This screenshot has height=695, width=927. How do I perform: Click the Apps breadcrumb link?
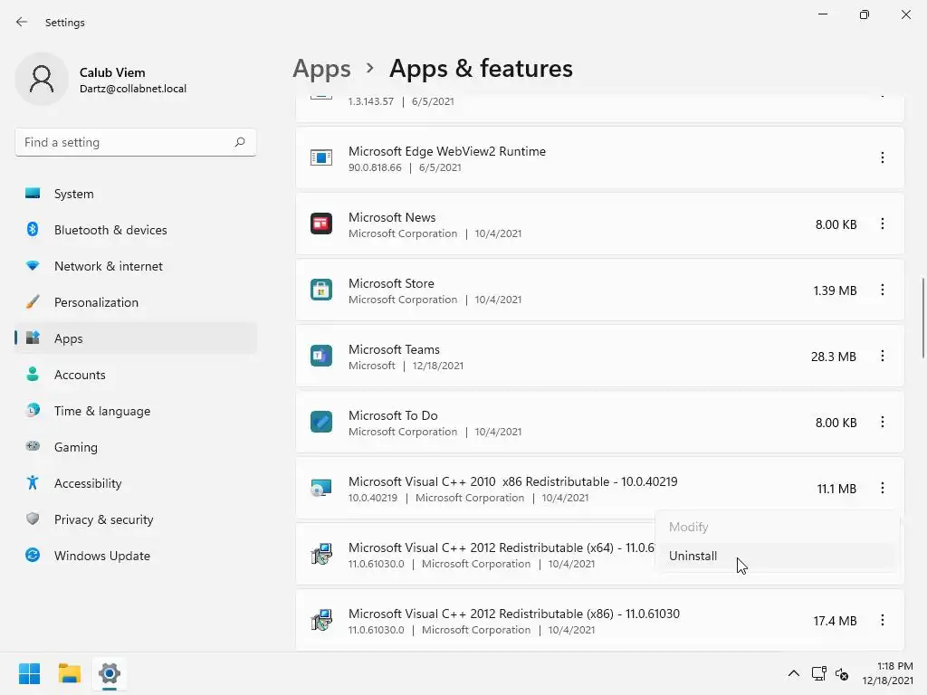[x=321, y=69]
